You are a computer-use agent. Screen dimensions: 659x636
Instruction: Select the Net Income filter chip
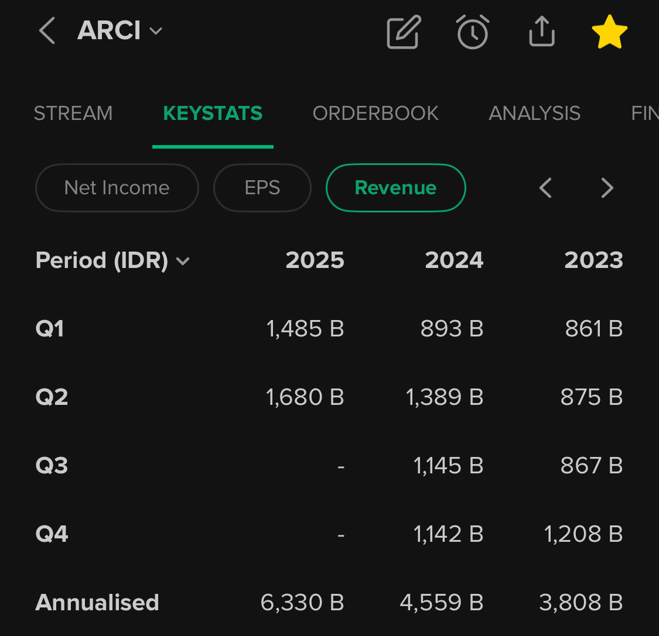117,188
